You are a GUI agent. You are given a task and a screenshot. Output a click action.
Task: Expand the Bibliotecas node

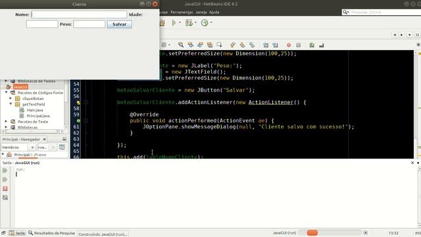coord(6,127)
